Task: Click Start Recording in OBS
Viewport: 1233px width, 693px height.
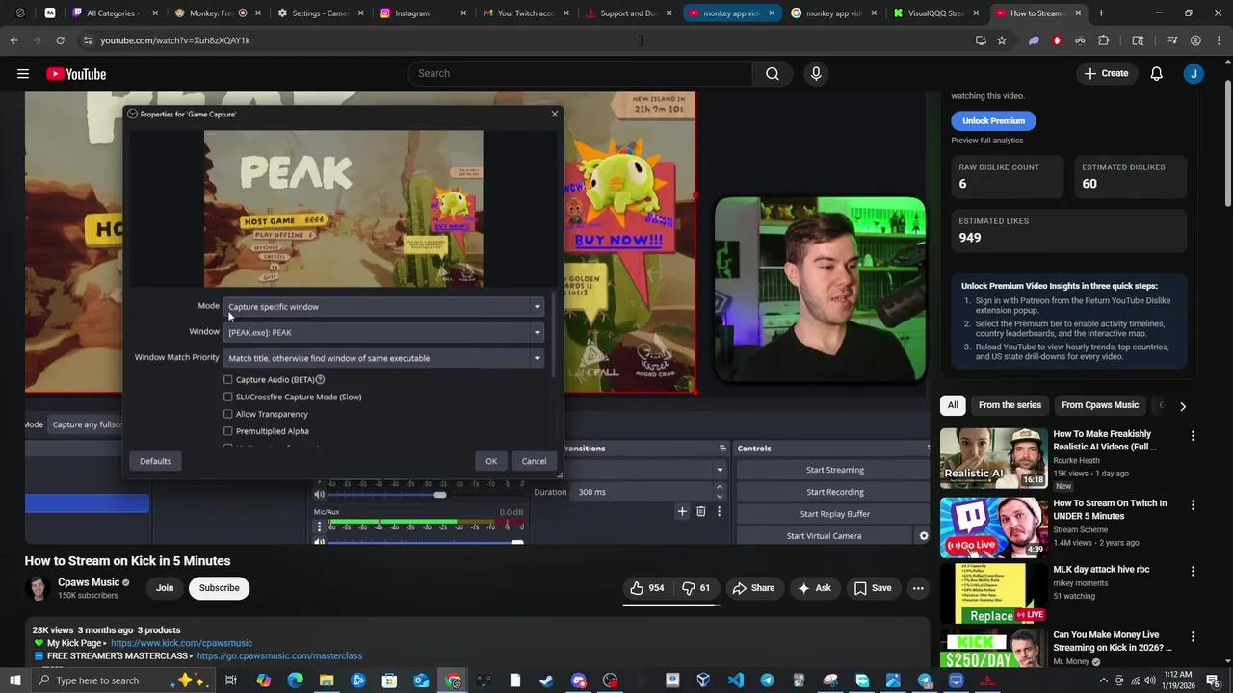Action: click(834, 492)
